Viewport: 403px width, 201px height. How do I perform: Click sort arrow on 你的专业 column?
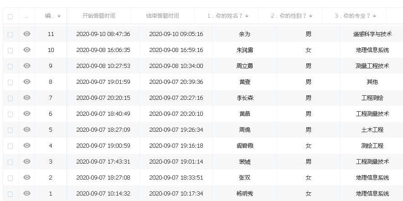tap(374, 16)
